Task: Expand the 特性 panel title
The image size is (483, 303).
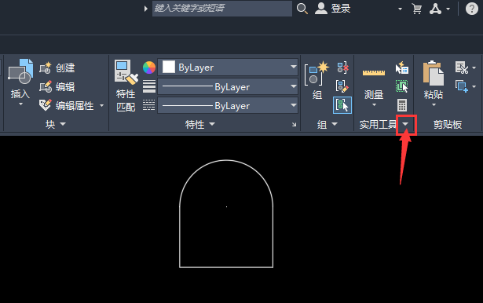Action: point(200,124)
